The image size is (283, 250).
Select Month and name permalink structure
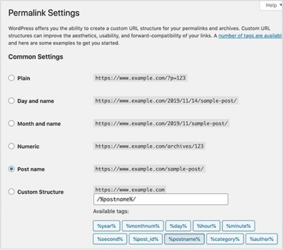[x=11, y=123]
